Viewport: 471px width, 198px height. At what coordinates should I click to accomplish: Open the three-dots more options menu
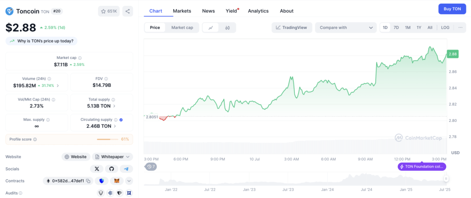(460, 28)
